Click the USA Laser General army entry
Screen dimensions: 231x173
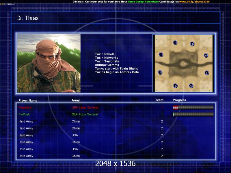[85, 108]
